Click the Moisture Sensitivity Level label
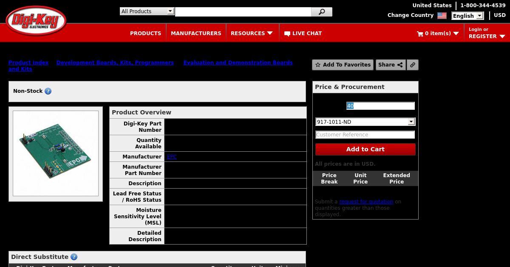 137,216
